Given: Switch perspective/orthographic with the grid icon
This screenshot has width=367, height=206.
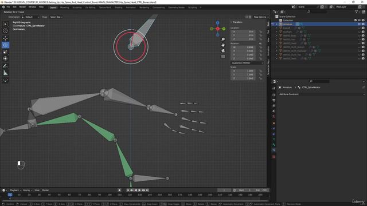Looking at the screenshot, I should [223, 56].
